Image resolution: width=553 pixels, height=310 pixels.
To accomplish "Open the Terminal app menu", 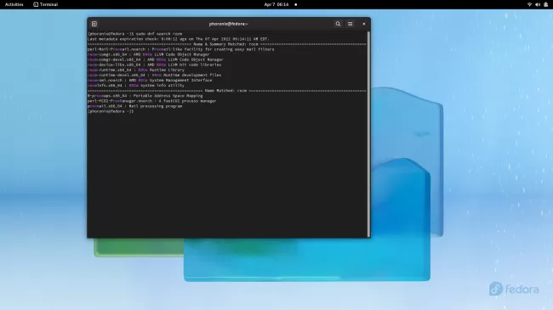I will pyautogui.click(x=45, y=4).
